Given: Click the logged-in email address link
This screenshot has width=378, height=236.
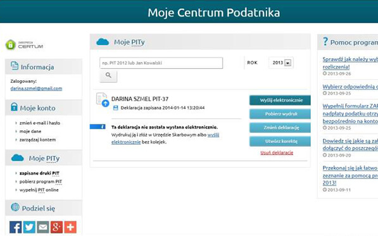Looking at the screenshot, I should (x=36, y=89).
